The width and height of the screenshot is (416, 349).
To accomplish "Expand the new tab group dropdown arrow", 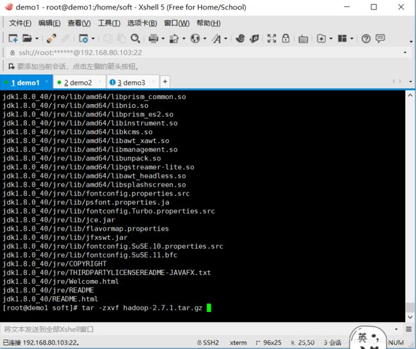I will coord(331,39).
